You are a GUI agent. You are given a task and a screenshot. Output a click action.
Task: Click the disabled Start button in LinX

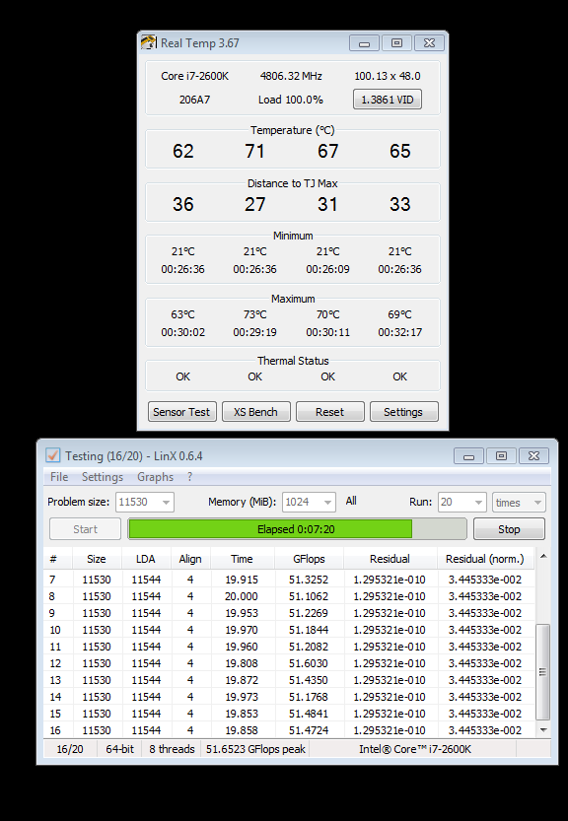click(x=85, y=529)
